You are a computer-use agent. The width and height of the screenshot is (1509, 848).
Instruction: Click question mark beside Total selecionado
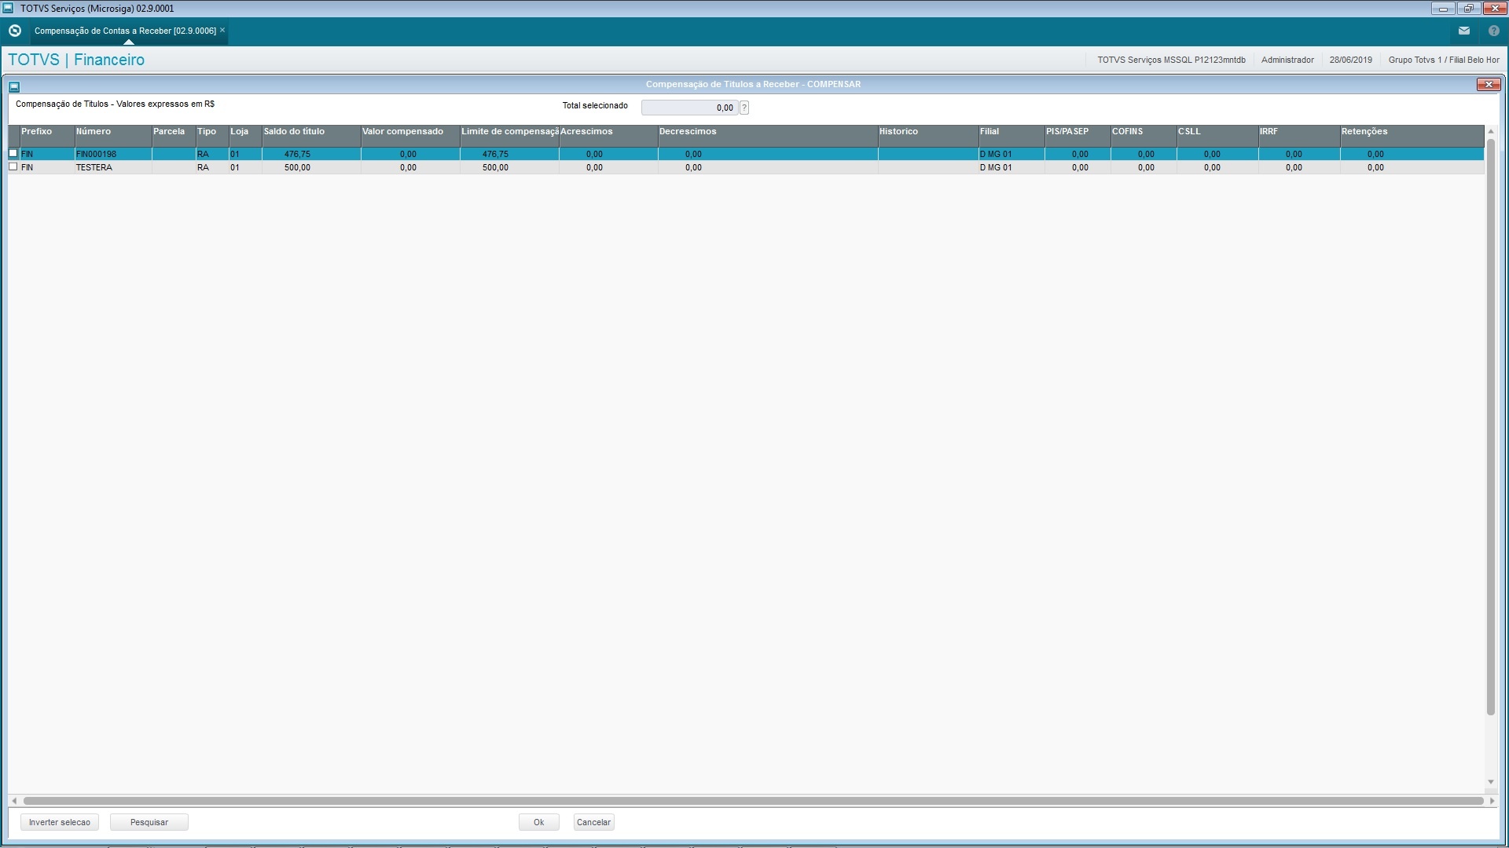point(744,108)
